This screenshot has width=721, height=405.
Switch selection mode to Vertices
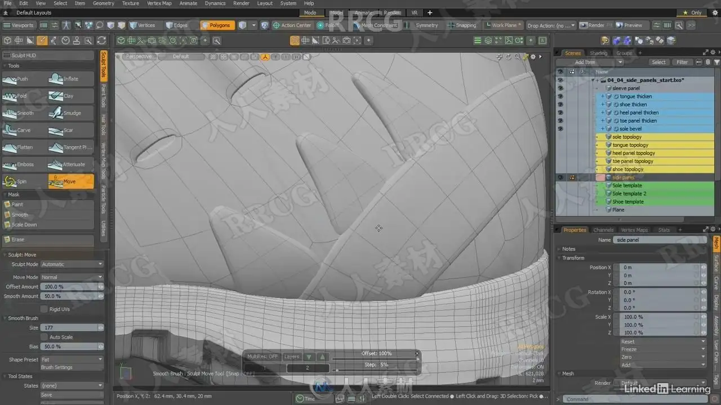[x=143, y=25]
